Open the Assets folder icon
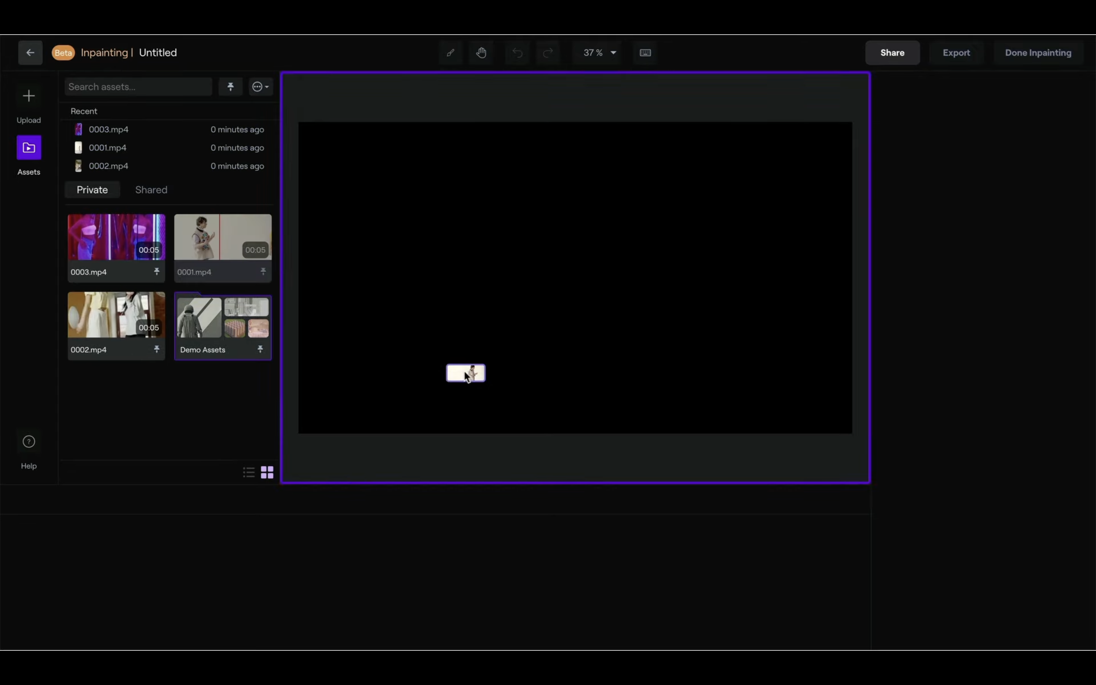Screen dimensions: 1096x685 click(29, 148)
